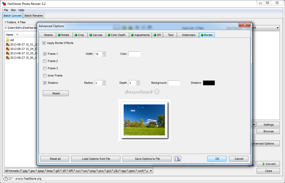Image resolution: width=285 pixels, height=183 pixels.
Task: Click the image icon for file 2013-08-27 15_56
Action: tap(8, 57)
